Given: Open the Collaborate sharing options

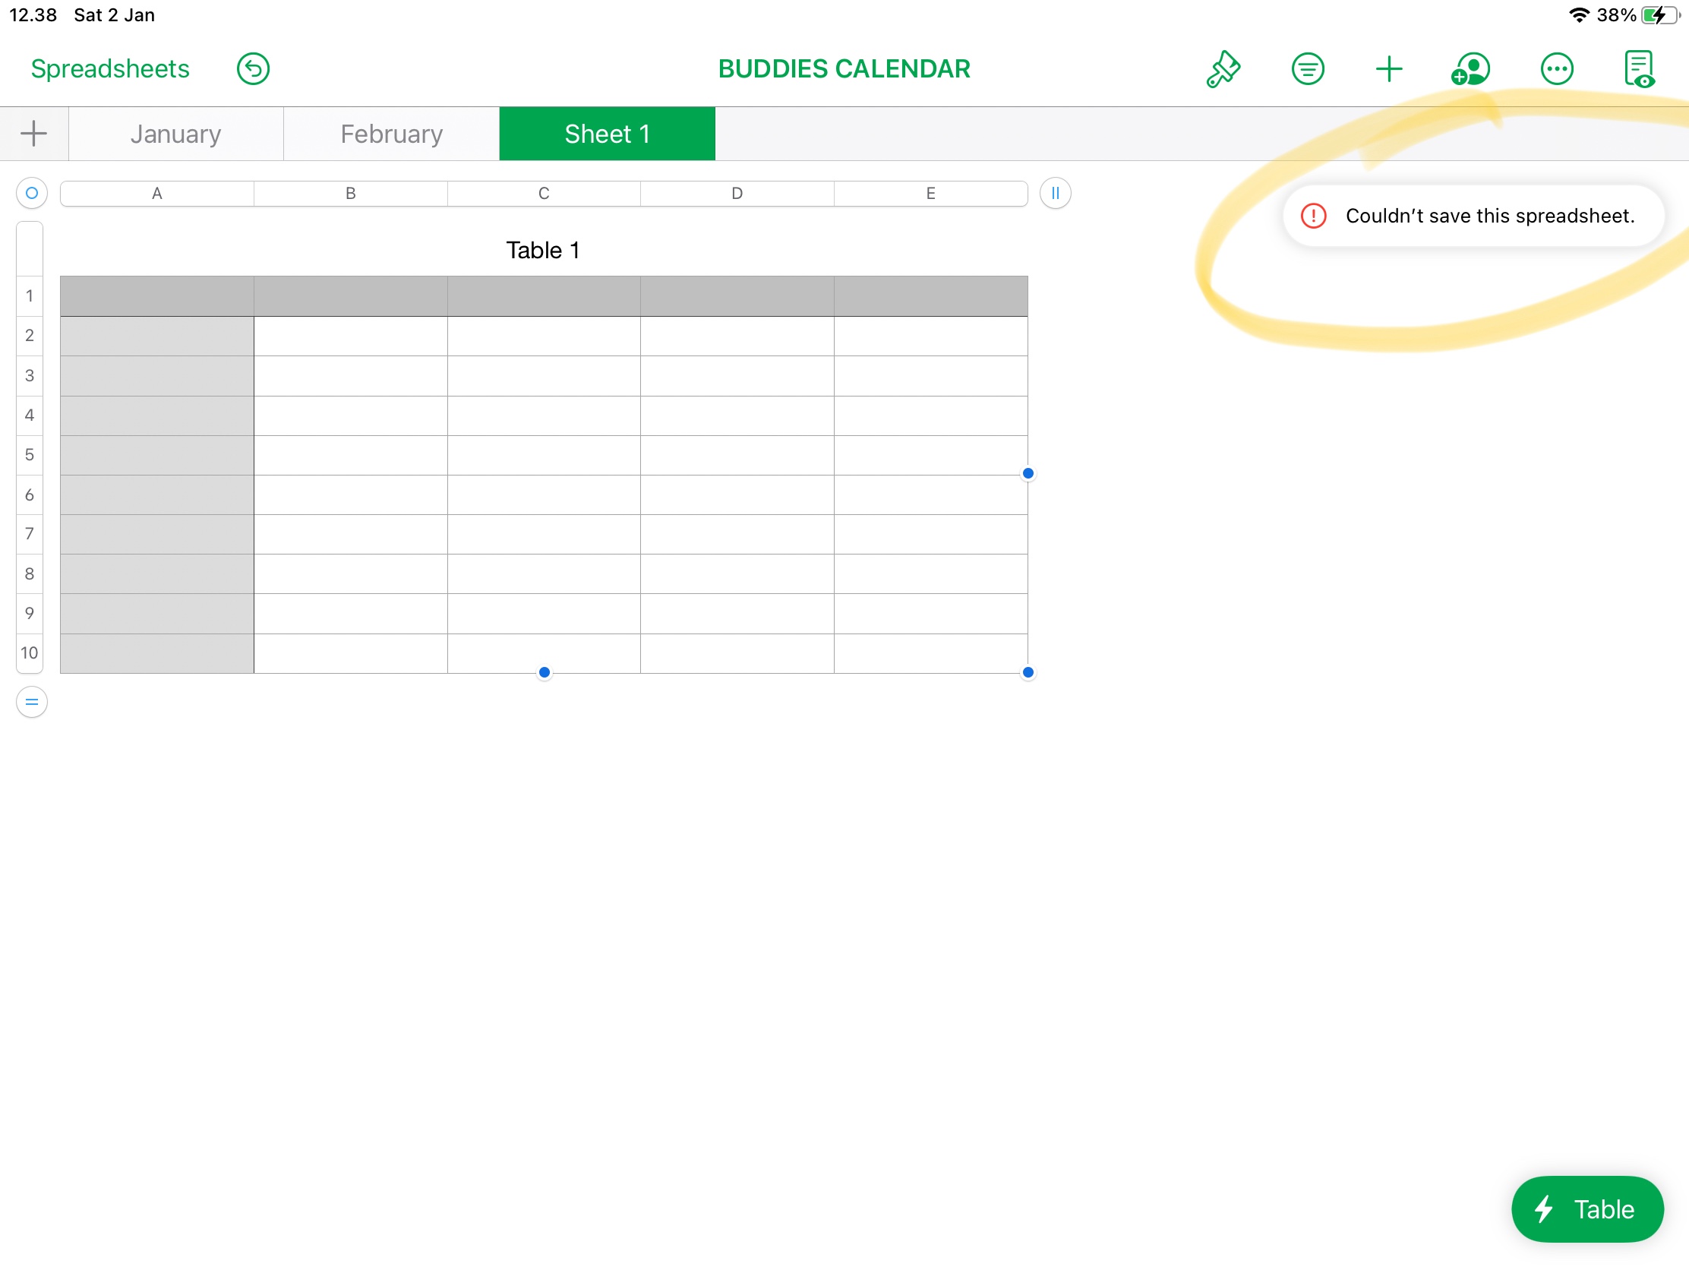Looking at the screenshot, I should click(1470, 68).
